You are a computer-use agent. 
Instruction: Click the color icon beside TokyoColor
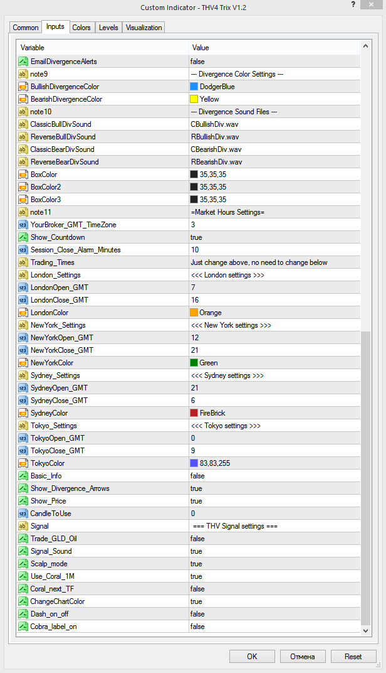point(23,463)
